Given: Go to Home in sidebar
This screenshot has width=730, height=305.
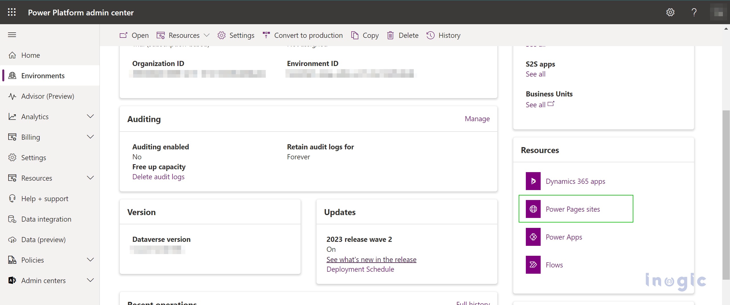Looking at the screenshot, I should tap(50, 55).
